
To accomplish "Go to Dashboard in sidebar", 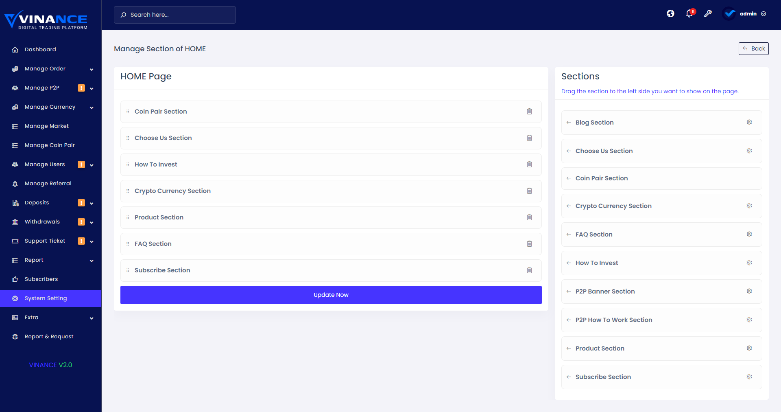I will click(51, 50).
